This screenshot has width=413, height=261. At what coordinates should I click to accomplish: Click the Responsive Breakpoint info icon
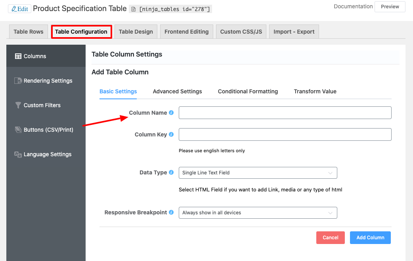(x=171, y=212)
